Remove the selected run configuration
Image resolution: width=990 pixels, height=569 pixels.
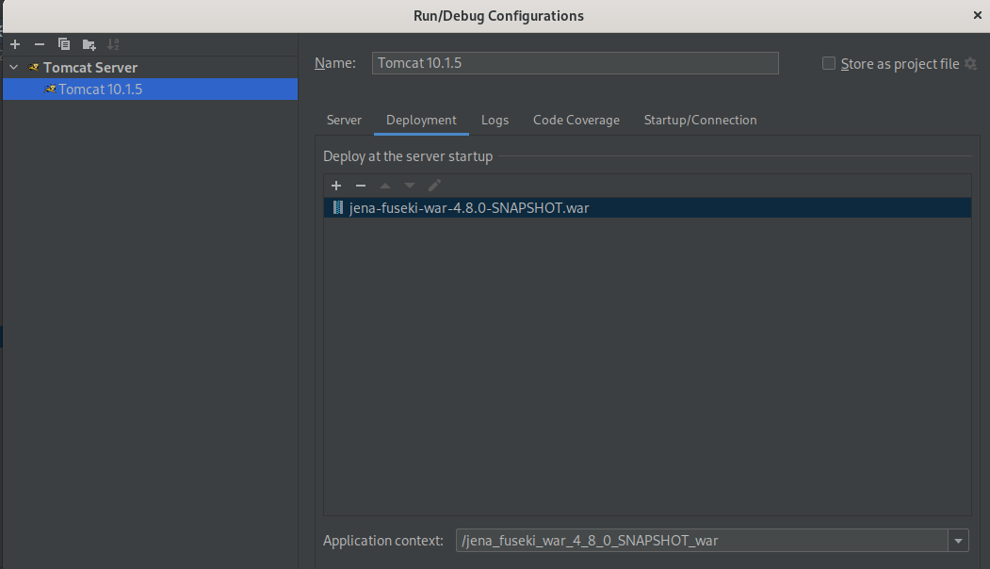coord(40,44)
